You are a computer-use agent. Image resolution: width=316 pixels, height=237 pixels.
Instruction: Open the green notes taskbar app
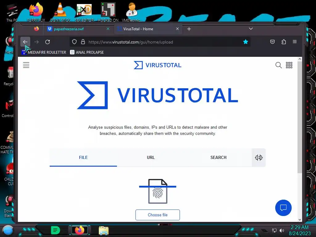coord(56,230)
